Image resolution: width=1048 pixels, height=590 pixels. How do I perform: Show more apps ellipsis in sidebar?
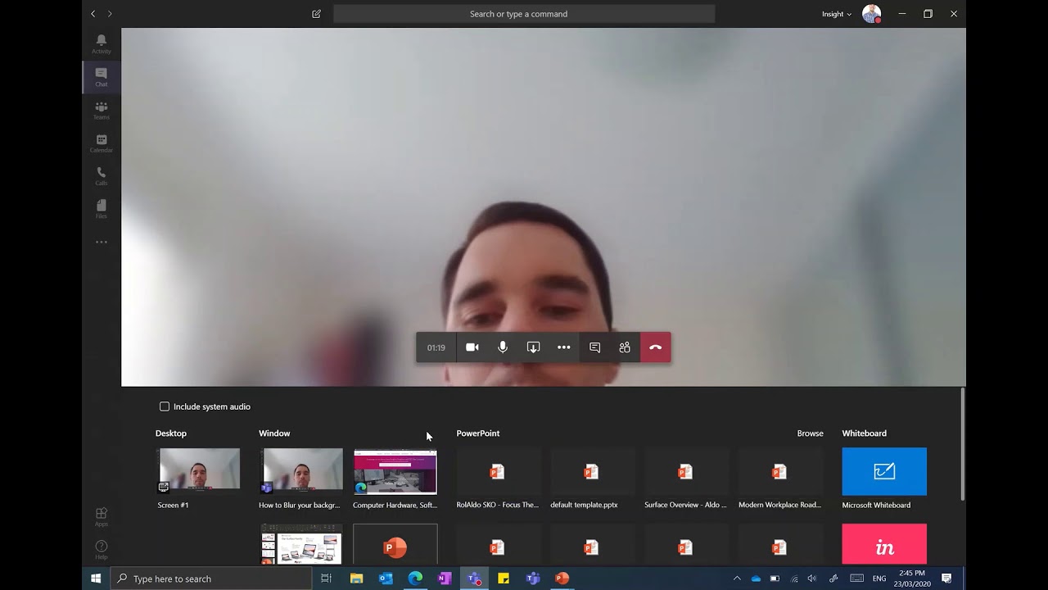click(102, 243)
